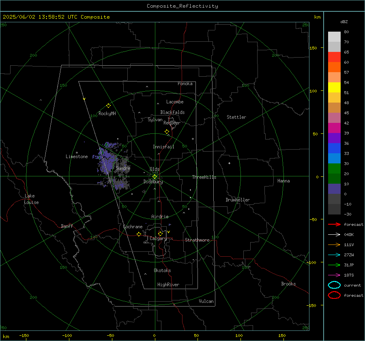365x341 pixels.
Task: Click the yellow diamond marker below RedDeer
Action: click(167, 132)
